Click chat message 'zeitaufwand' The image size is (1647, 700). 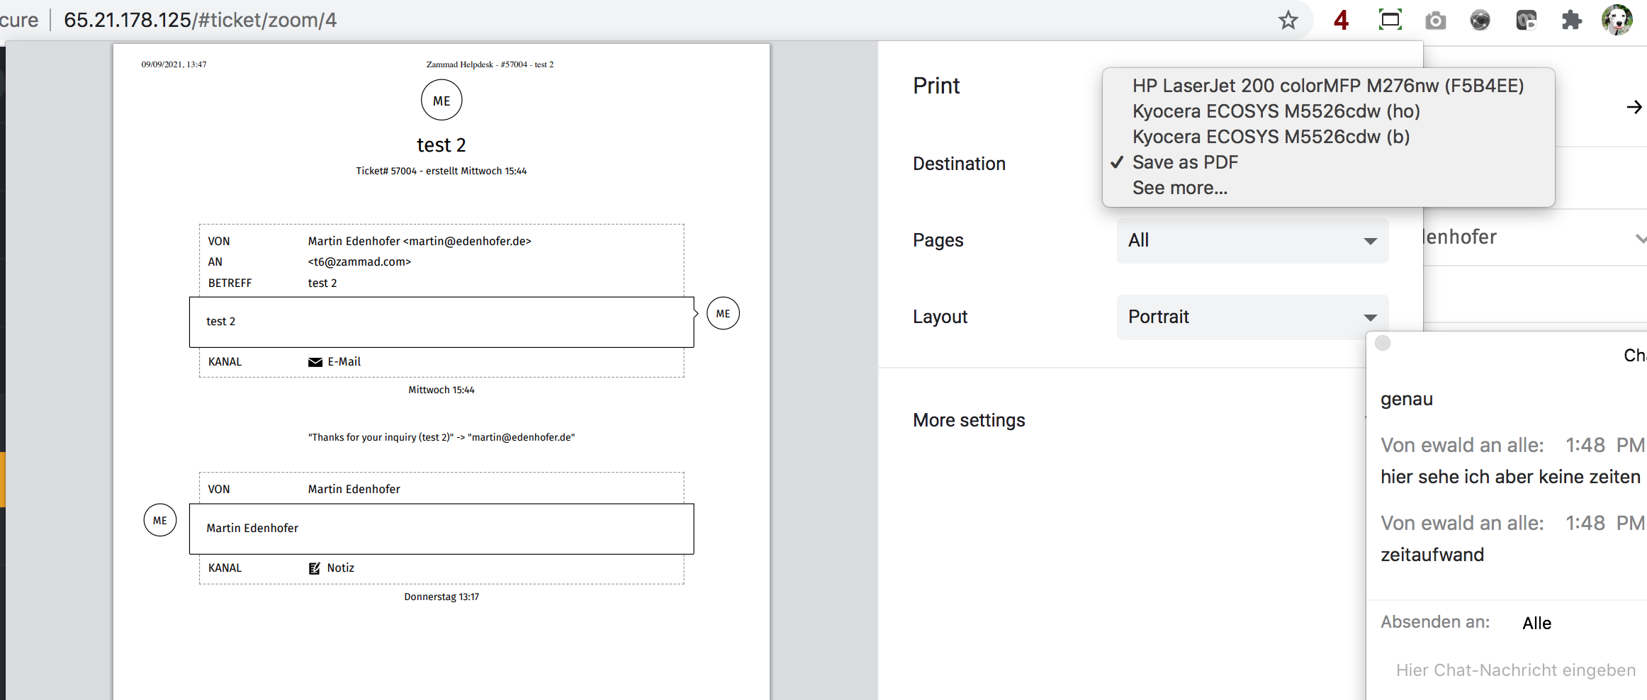point(1432,555)
